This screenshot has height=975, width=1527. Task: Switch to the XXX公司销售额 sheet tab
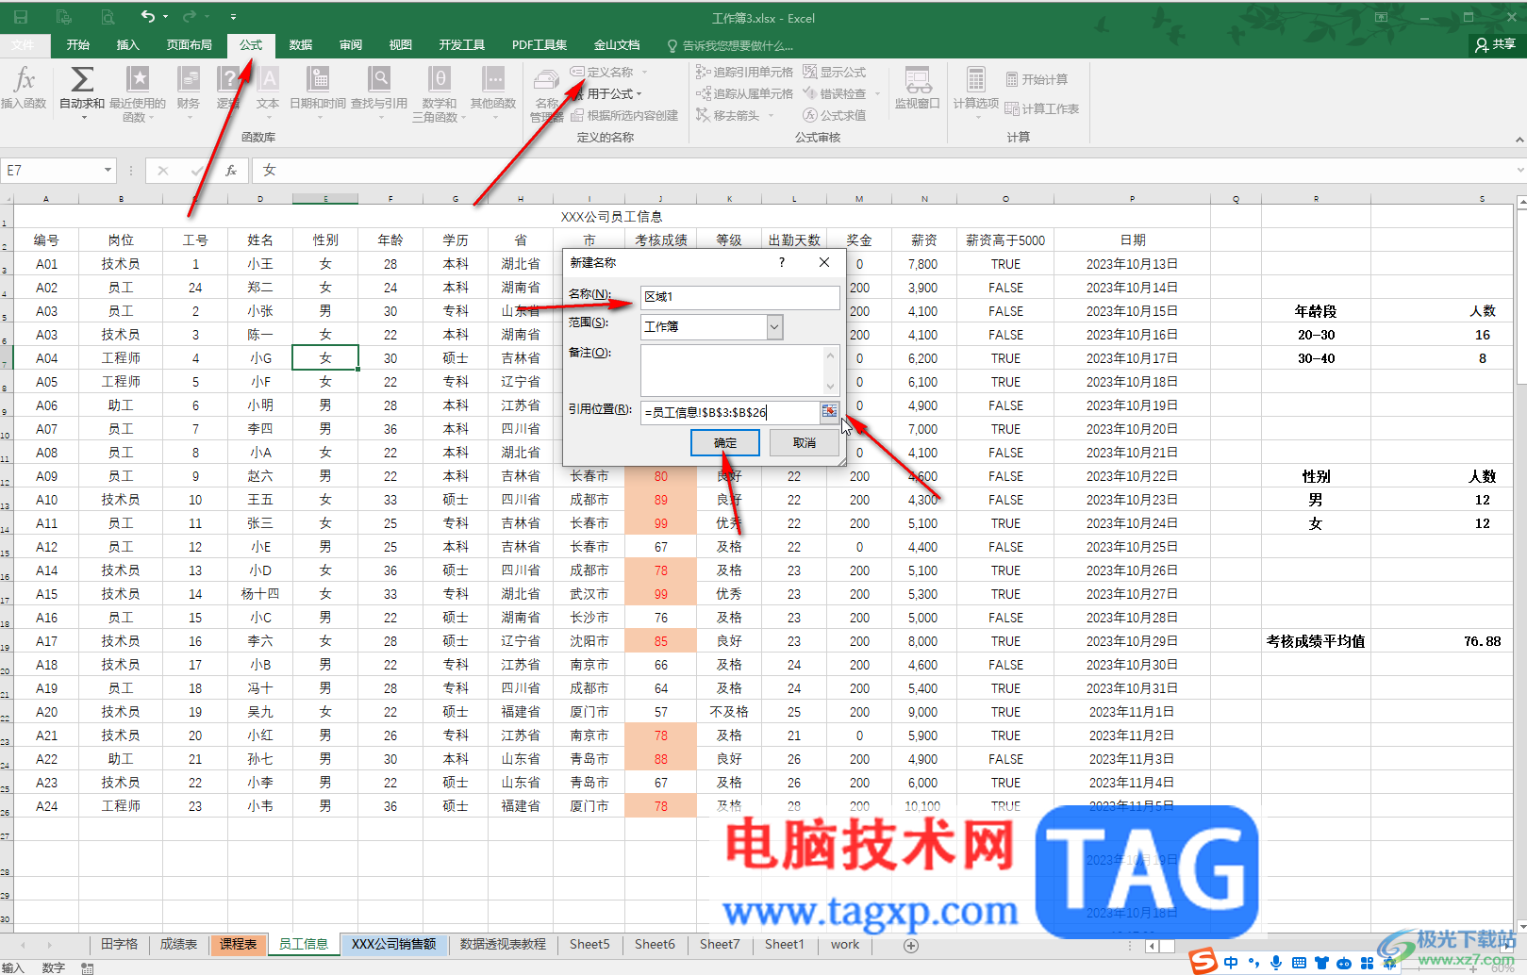pyautogui.click(x=393, y=944)
